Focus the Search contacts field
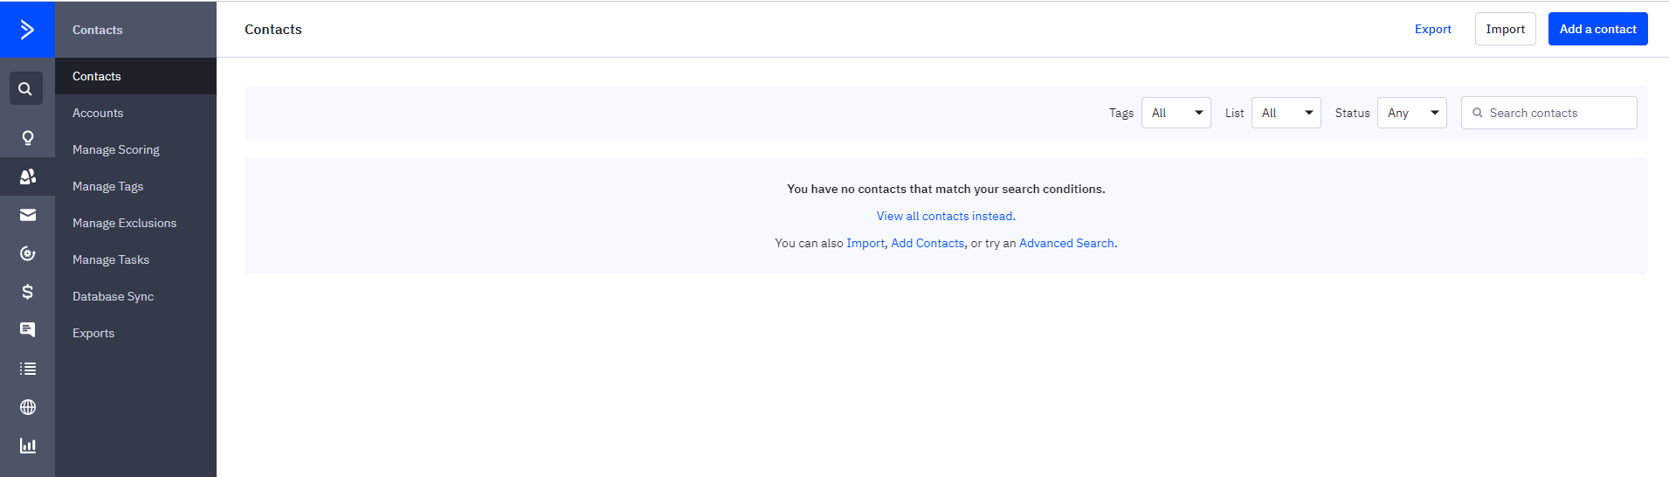 (x=1548, y=113)
